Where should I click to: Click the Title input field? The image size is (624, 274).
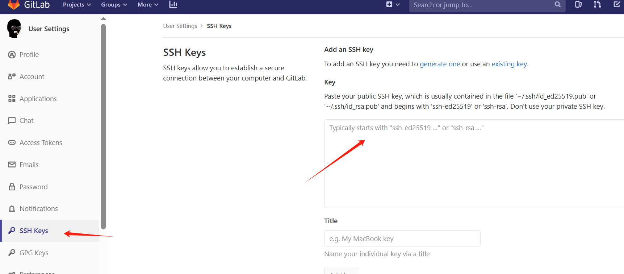tap(402, 238)
